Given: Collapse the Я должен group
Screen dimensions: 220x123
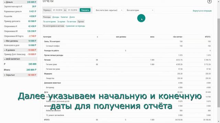Looking at the screenshot, I should pos(20,50).
